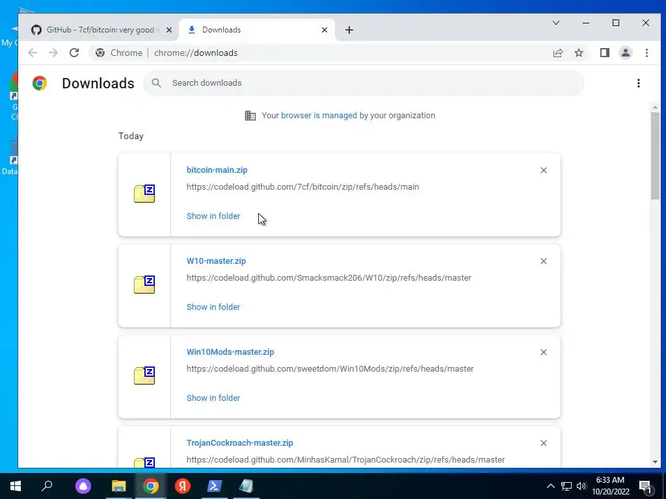This screenshot has width=666, height=499.
Task: Open the volume tray icon
Action: tap(581, 486)
